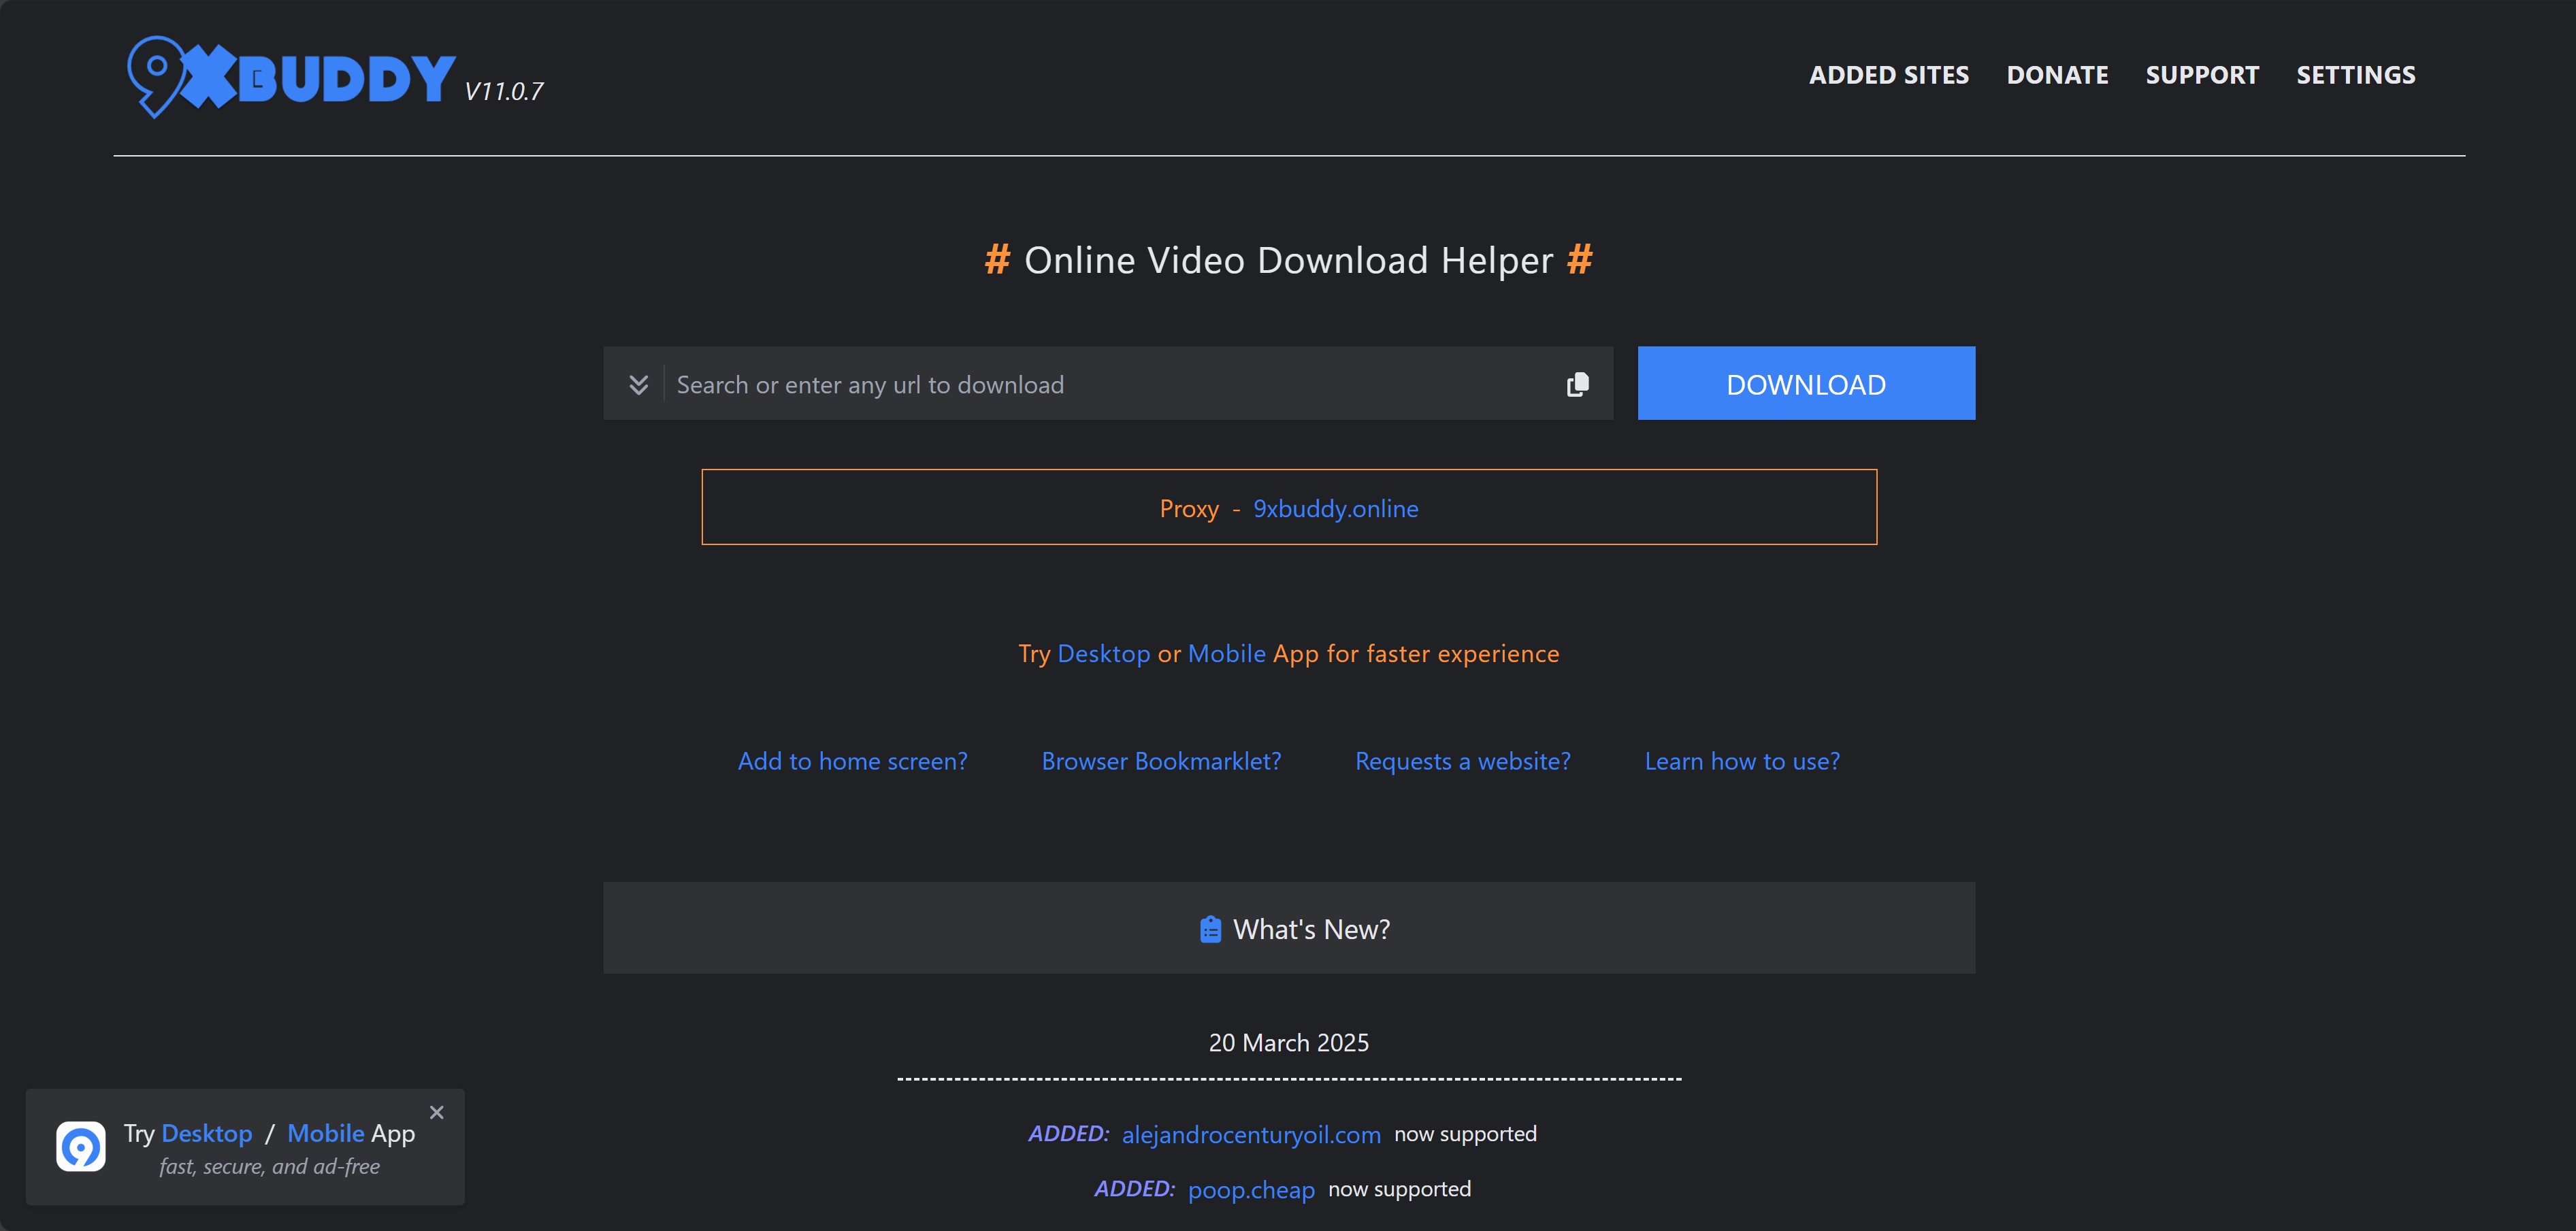Open the 9xbuddy.online proxy link

click(x=1335, y=509)
